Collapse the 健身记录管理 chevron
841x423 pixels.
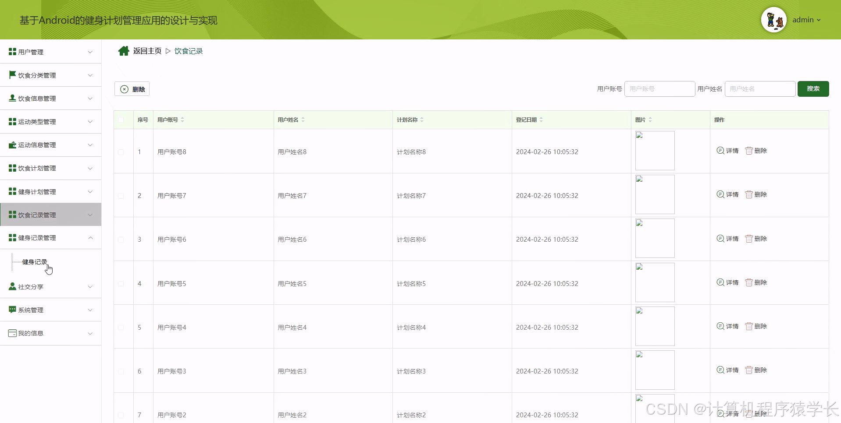[x=90, y=238]
